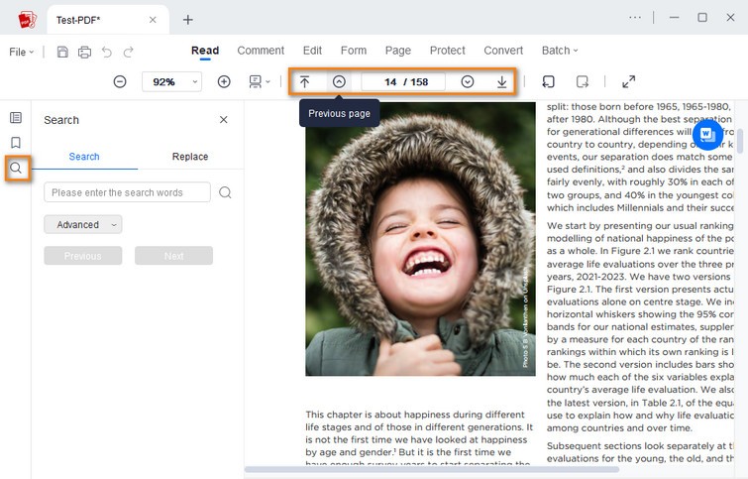The width and height of the screenshot is (748, 479).
Task: Click the vertical scrollbar on the right
Action: tap(740, 142)
